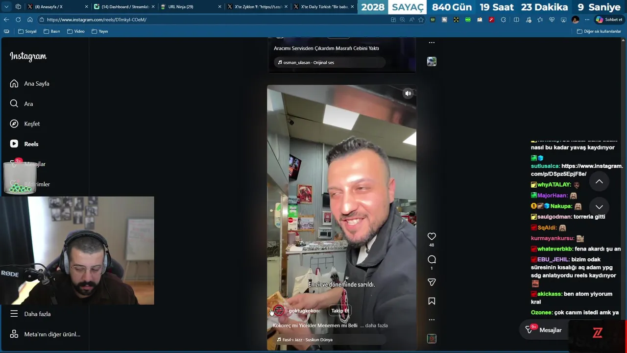The width and height of the screenshot is (627, 353).
Task: Open audio thumbnail of previous reel
Action: coord(432,61)
